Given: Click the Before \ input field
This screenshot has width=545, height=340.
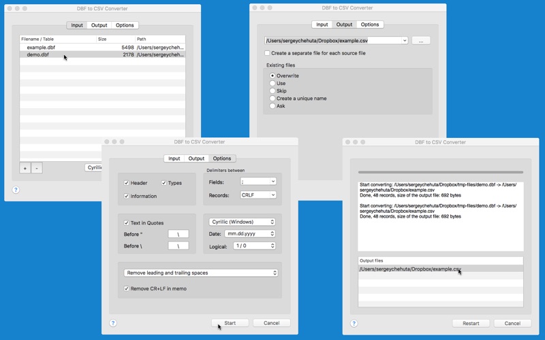Looking at the screenshot, I should coord(178,246).
